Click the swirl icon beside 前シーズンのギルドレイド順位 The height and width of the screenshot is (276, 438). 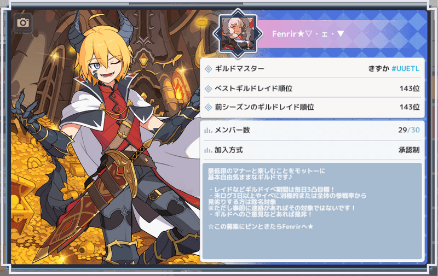coord(209,107)
